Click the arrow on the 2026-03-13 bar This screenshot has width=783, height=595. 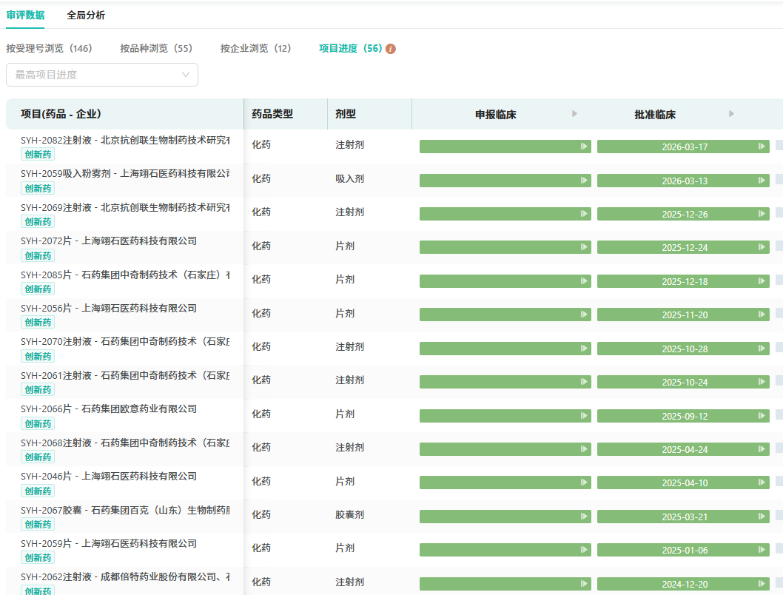(x=762, y=181)
